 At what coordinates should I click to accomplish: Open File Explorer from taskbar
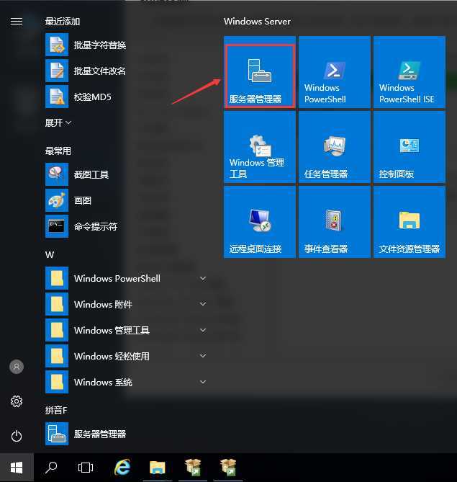[x=158, y=468]
